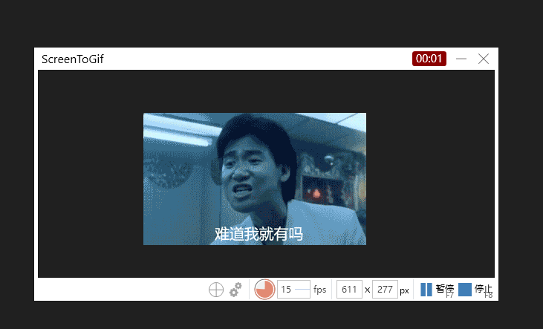Click the circular recording indicator icon
This screenshot has width=543, height=329.
click(x=264, y=289)
